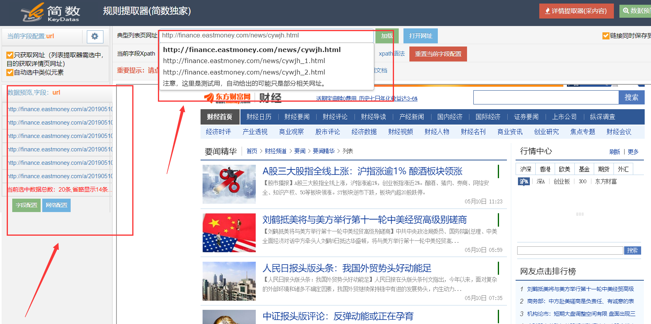The image size is (651, 324).
Task: Click the 简数 KeyDatas logo
Action: 51,12
